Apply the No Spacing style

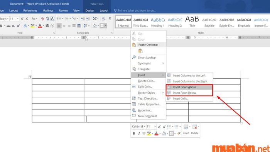(x=140, y=22)
